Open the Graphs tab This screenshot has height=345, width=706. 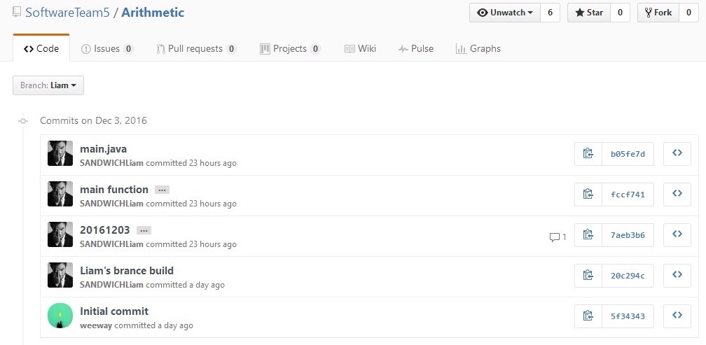click(x=478, y=48)
